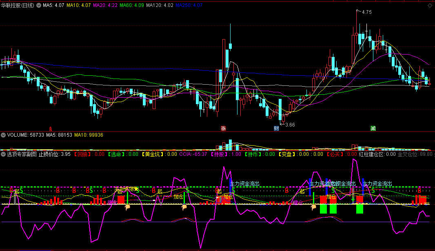
Task: Click the diamond icon at chart corner
Action: click(430, 6)
